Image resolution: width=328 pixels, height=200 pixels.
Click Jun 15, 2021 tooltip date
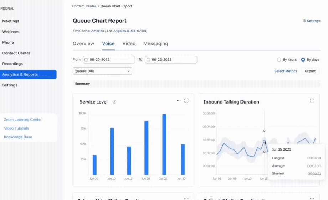[x=282, y=149]
